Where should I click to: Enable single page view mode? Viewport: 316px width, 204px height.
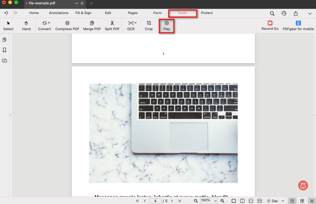pyautogui.click(x=292, y=201)
